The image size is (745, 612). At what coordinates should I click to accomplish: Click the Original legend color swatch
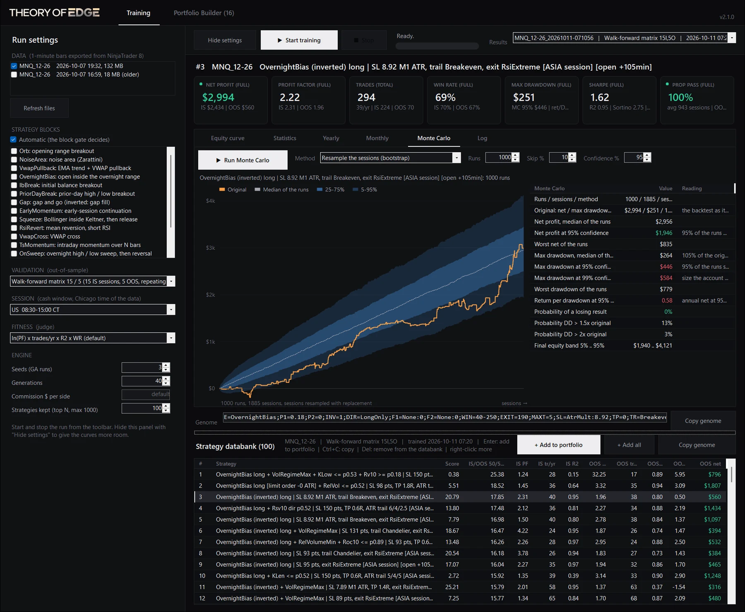pos(222,189)
